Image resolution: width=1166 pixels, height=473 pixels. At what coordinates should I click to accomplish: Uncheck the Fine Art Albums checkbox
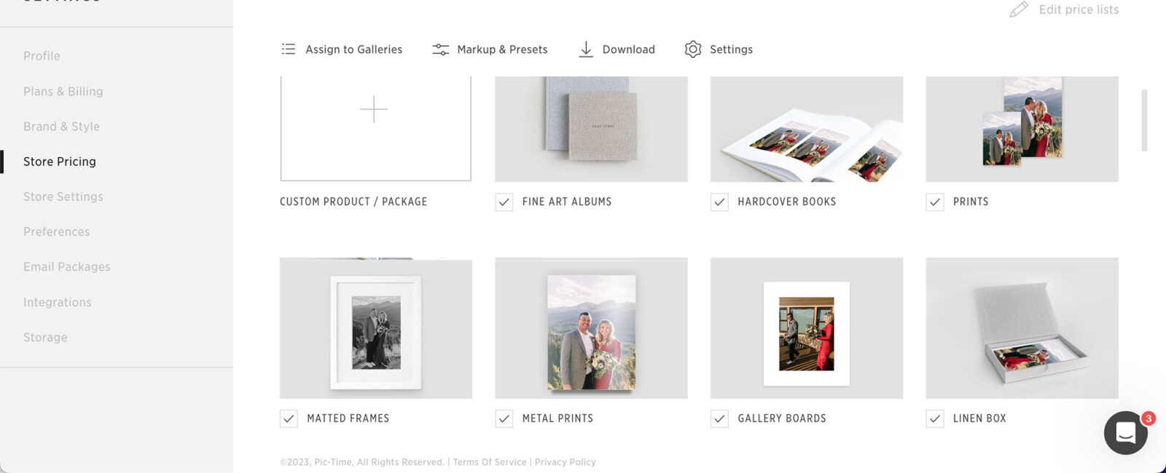coord(504,202)
